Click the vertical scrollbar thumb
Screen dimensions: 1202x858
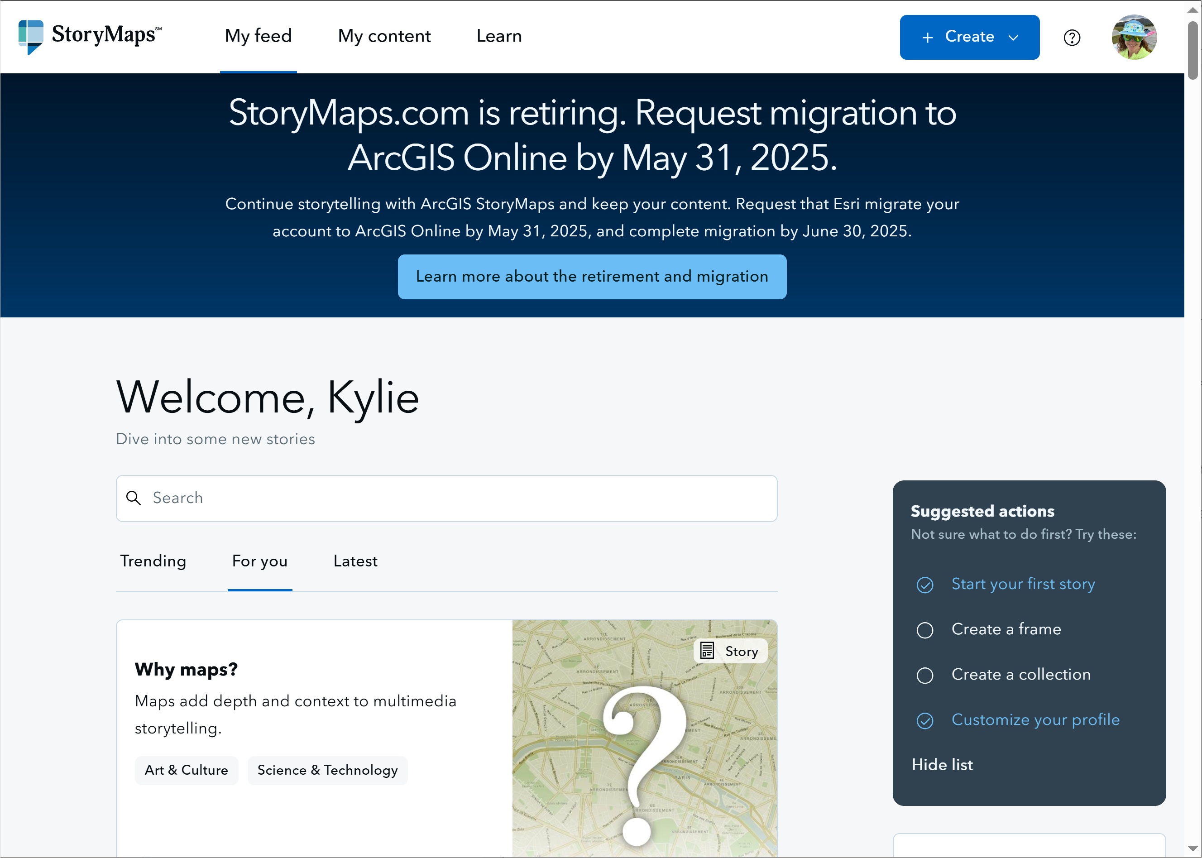1192,50
